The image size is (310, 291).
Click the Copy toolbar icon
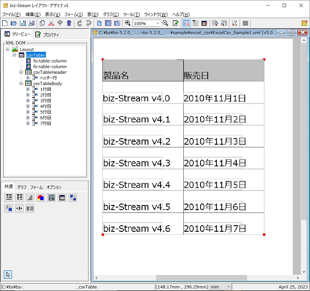tap(42, 24)
